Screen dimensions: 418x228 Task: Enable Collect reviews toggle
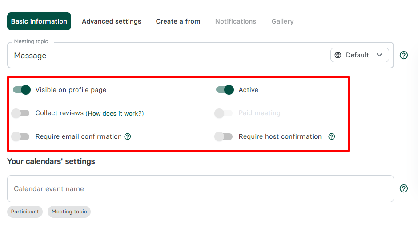20,113
